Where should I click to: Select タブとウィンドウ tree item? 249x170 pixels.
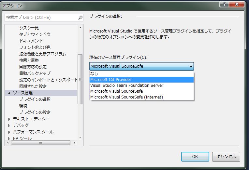pos(35,34)
